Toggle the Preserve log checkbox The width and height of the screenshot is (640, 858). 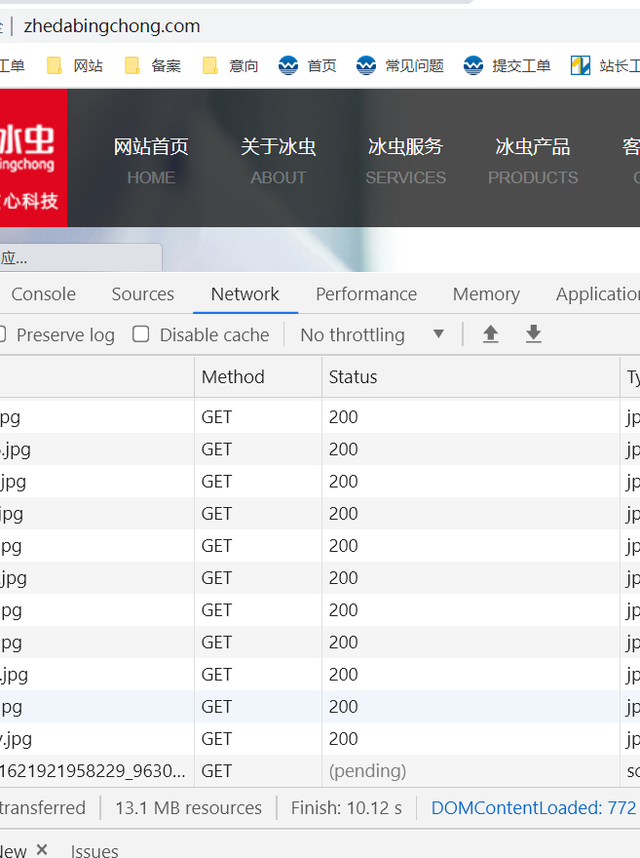tap(3, 334)
